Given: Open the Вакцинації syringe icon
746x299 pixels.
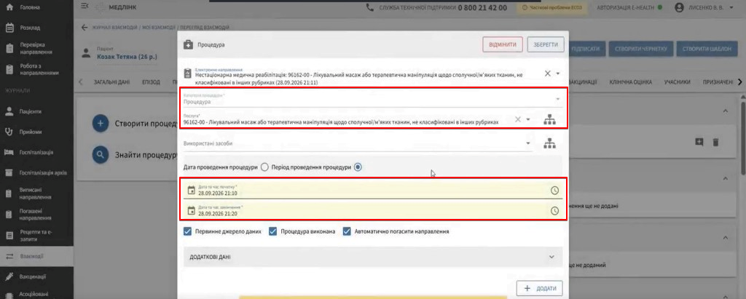Looking at the screenshot, I should point(9,276).
